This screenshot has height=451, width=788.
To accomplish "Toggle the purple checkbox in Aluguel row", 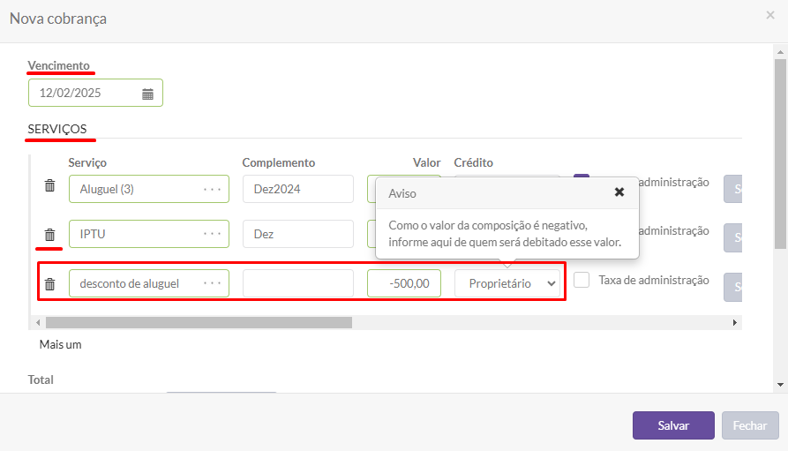I will [x=582, y=179].
